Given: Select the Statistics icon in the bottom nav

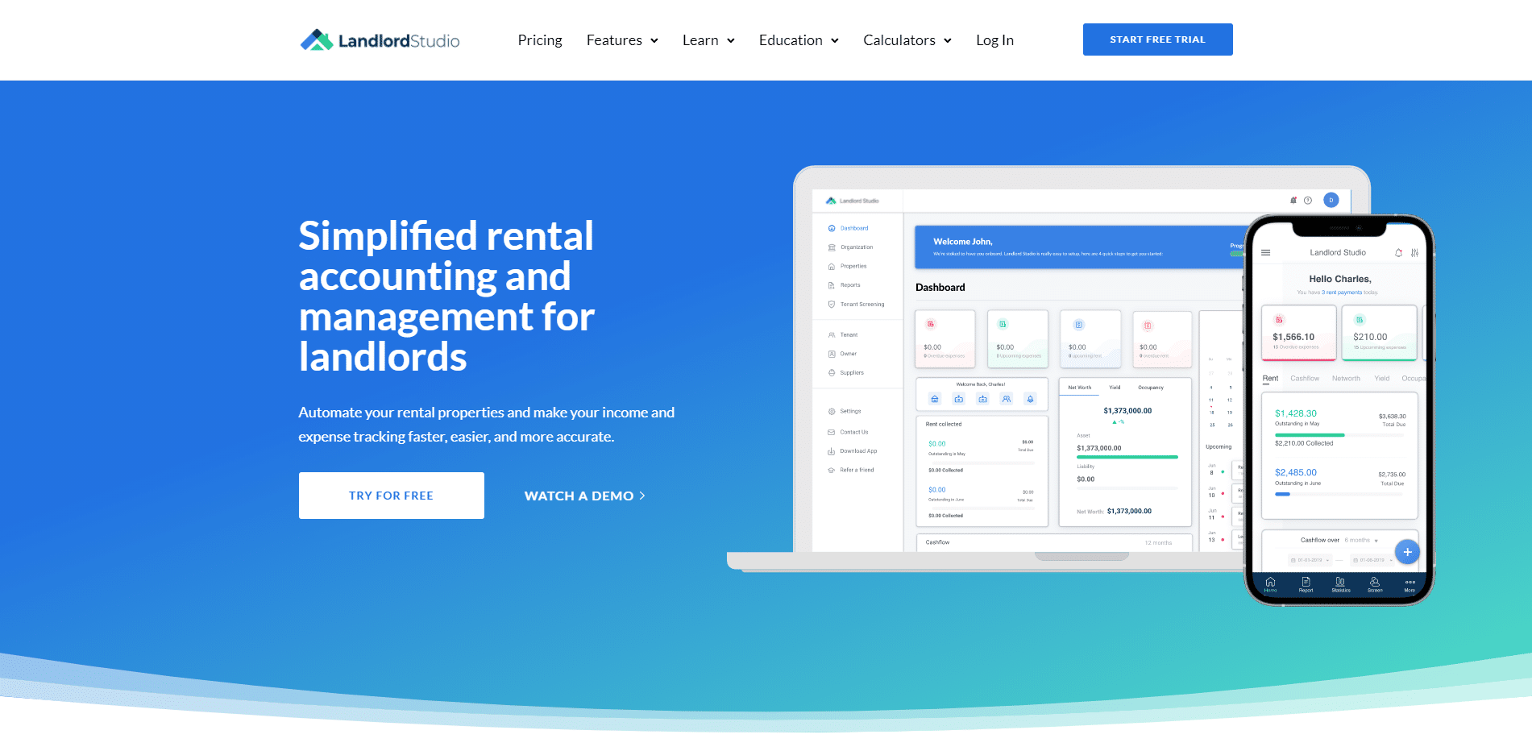Looking at the screenshot, I should tap(1340, 583).
